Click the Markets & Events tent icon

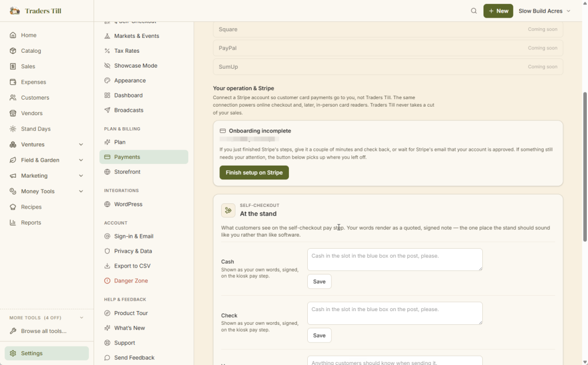click(x=107, y=36)
